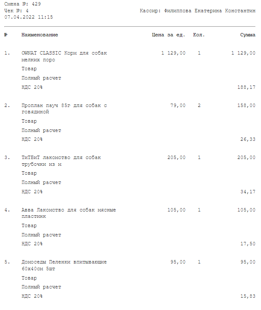Click the Кол. column header
This screenshot has width=261, height=310.
(199, 35)
